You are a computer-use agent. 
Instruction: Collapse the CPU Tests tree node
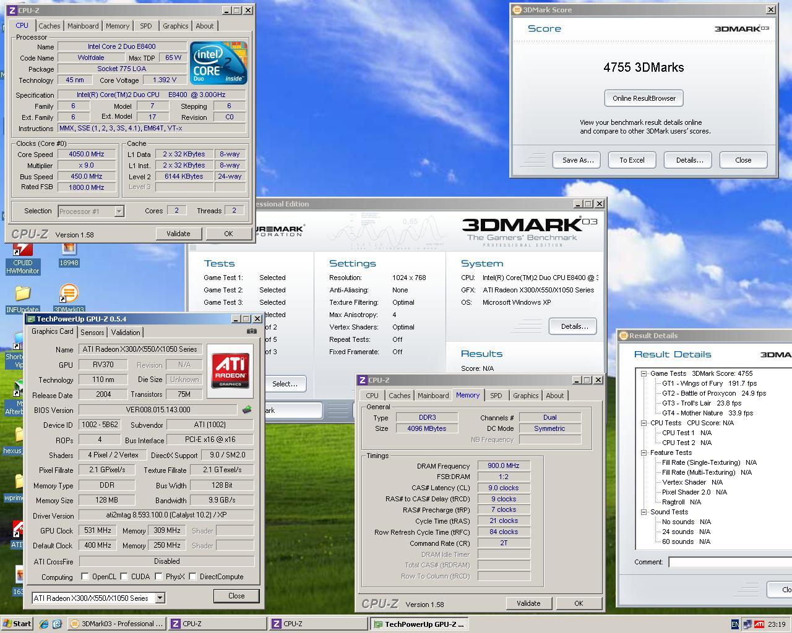pos(643,423)
